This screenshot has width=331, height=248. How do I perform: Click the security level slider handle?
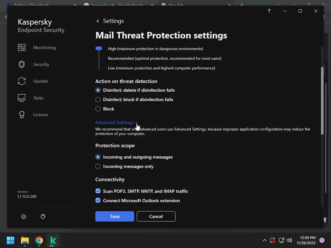coord(99,48)
